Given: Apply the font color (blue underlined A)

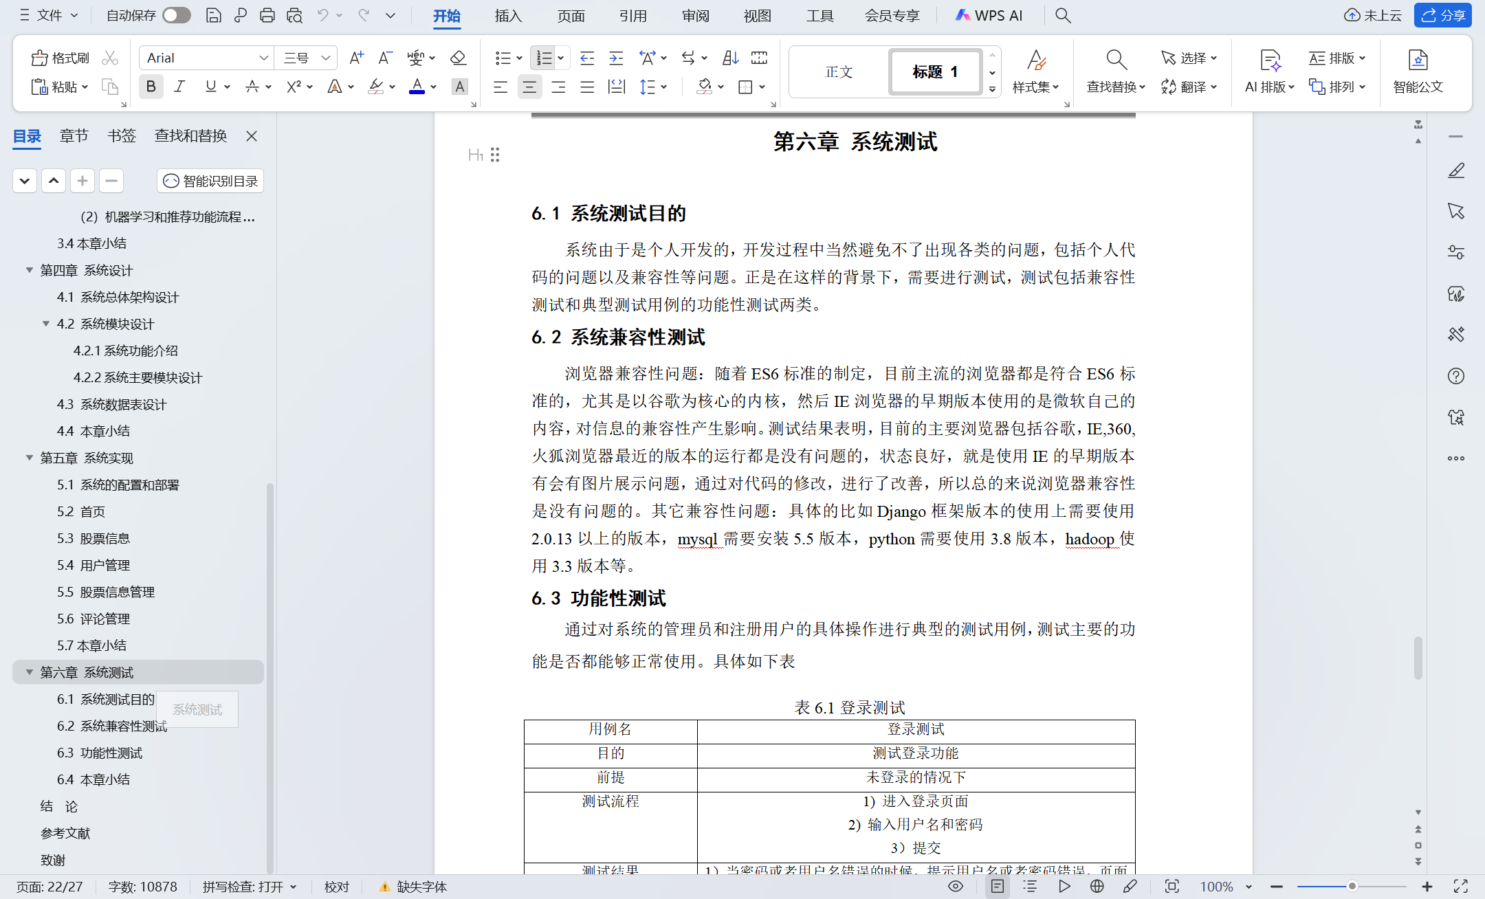Looking at the screenshot, I should coord(417,87).
